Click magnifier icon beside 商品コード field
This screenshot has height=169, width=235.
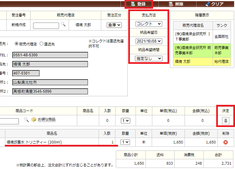pos(26,120)
